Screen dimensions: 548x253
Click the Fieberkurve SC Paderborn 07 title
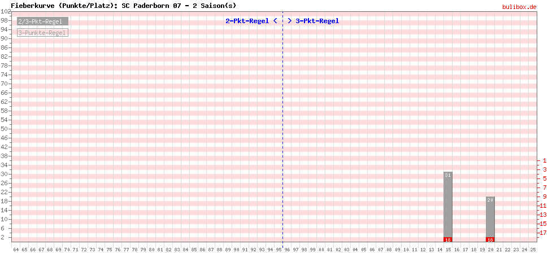(x=123, y=5)
